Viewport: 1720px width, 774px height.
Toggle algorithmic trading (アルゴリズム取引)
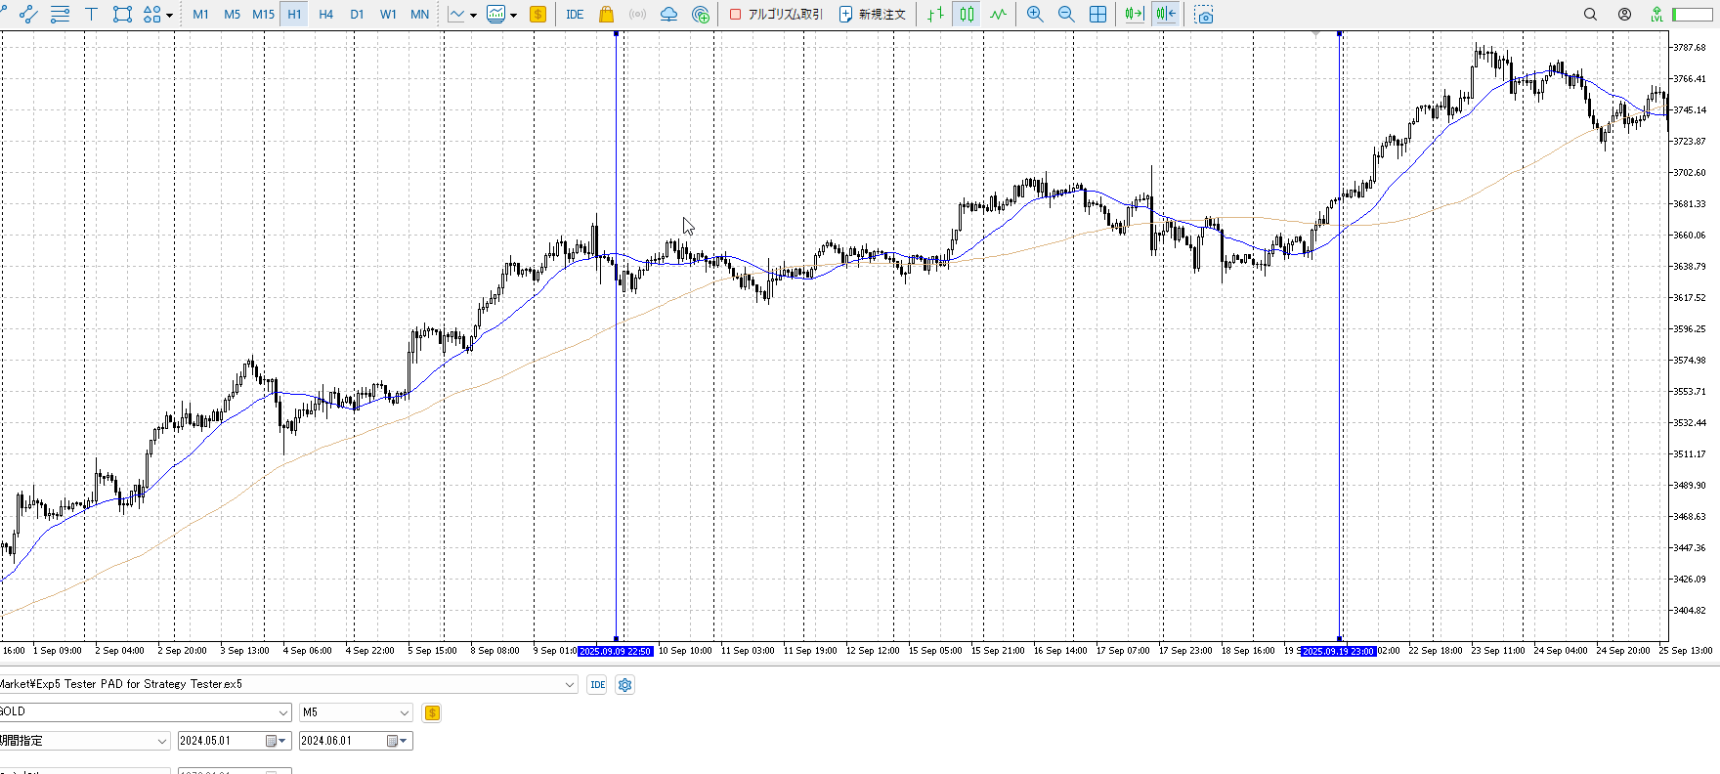pos(777,14)
